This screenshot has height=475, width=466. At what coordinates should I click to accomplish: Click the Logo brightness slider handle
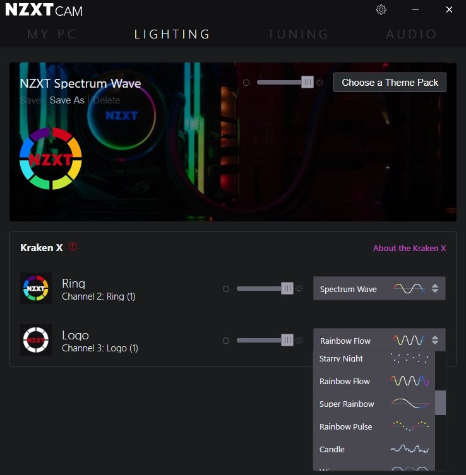coord(287,340)
